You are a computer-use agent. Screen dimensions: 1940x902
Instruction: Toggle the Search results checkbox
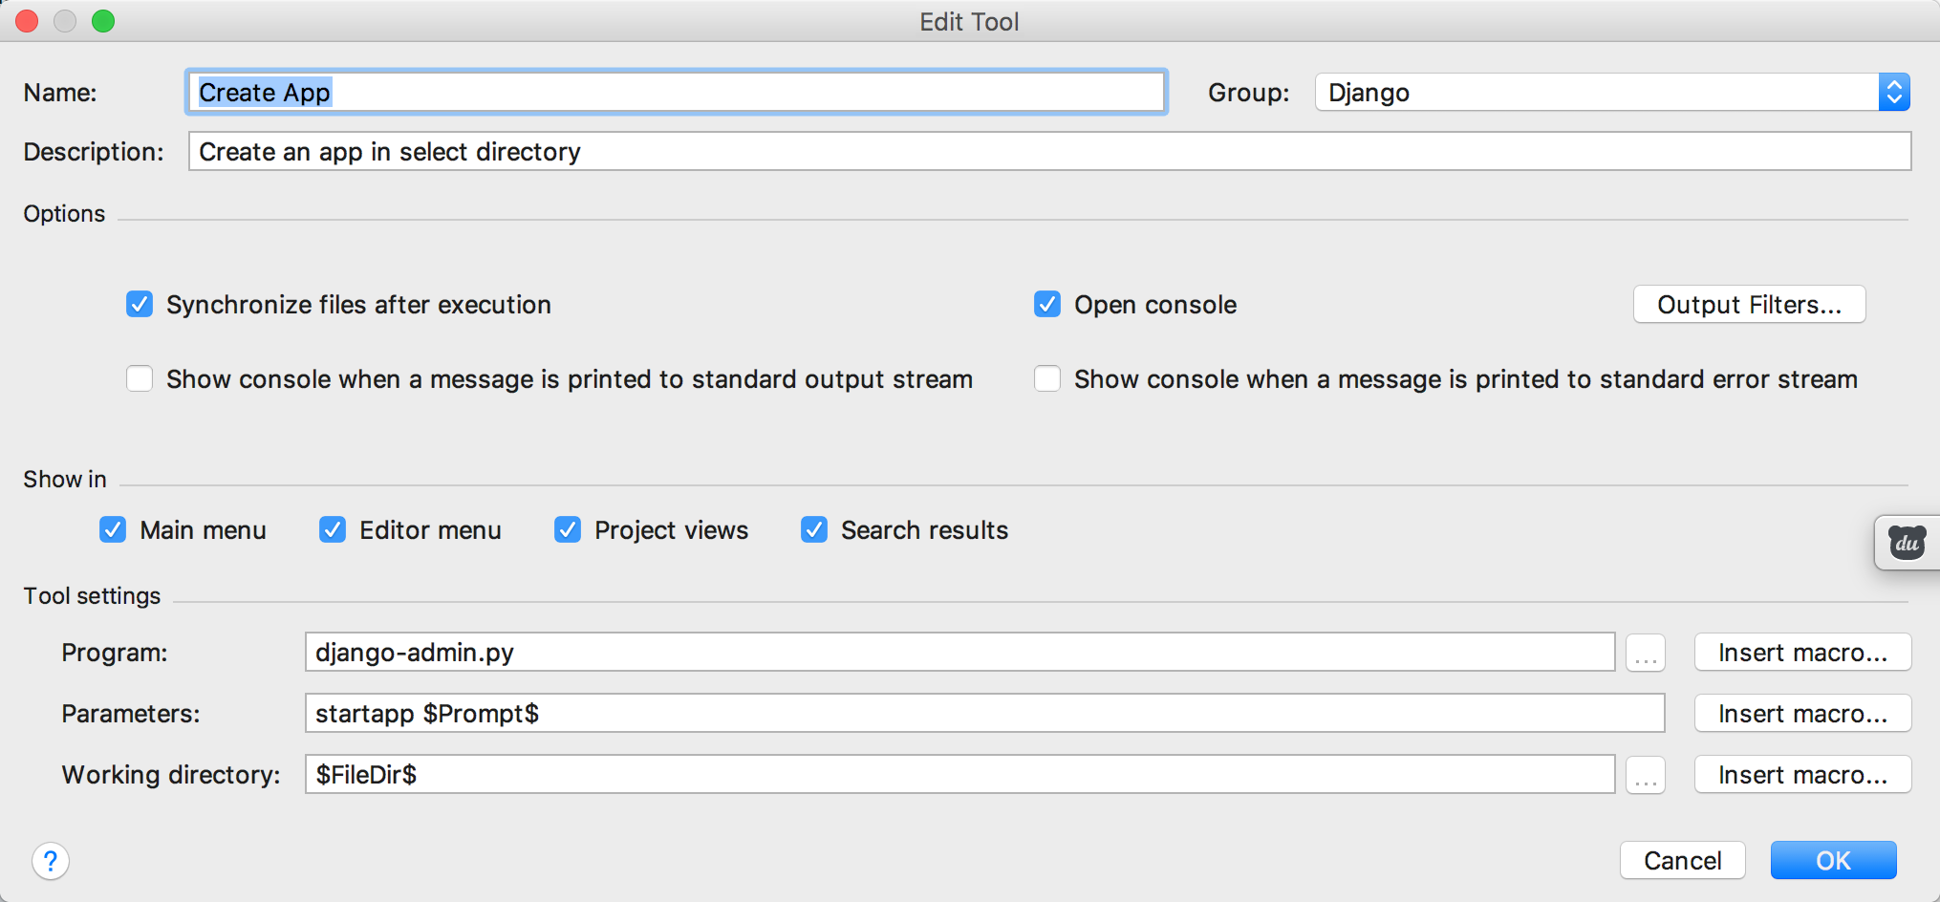(814, 530)
